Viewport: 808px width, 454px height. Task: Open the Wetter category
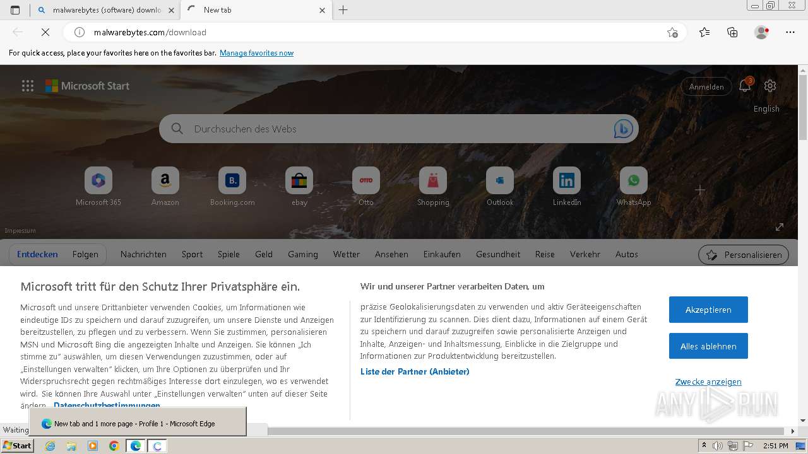(x=347, y=254)
